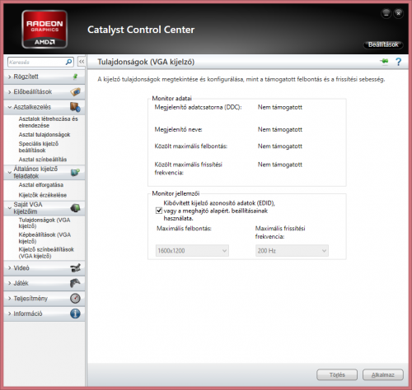Click the Megjelenítő adatcsatorna (DDC) label
Screen dimensions: 412x390
click(x=198, y=107)
